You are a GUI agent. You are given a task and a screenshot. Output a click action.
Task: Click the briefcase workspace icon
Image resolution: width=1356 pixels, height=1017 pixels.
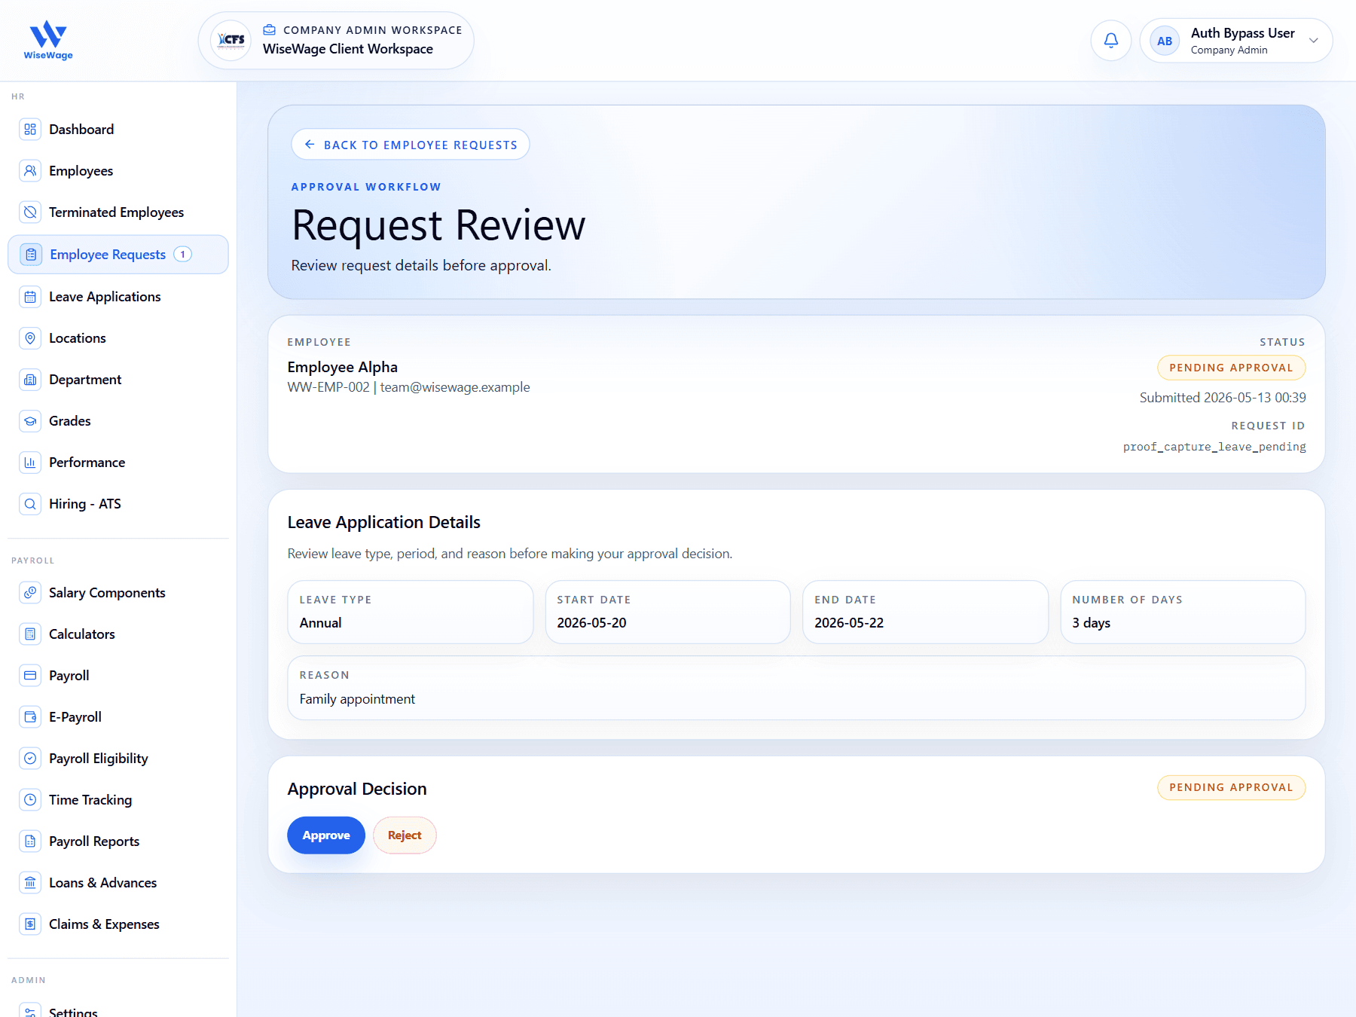pyautogui.click(x=269, y=30)
